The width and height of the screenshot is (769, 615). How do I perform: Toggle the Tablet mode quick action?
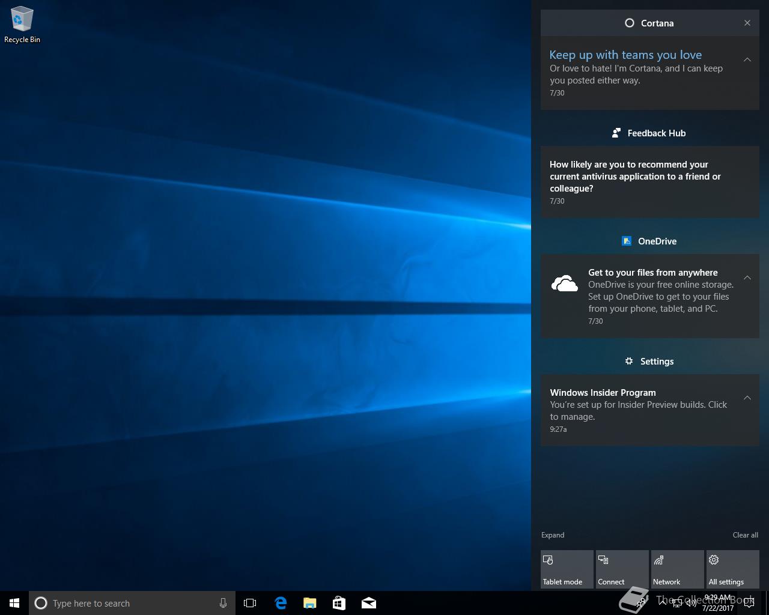click(x=567, y=569)
